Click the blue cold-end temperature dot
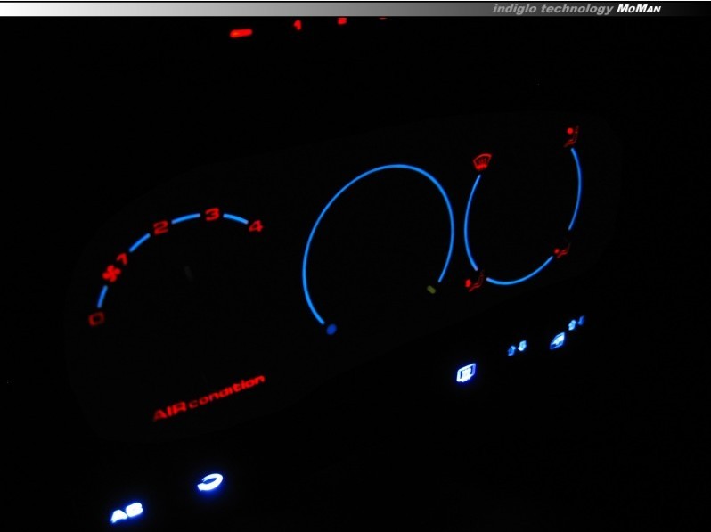 click(331, 329)
